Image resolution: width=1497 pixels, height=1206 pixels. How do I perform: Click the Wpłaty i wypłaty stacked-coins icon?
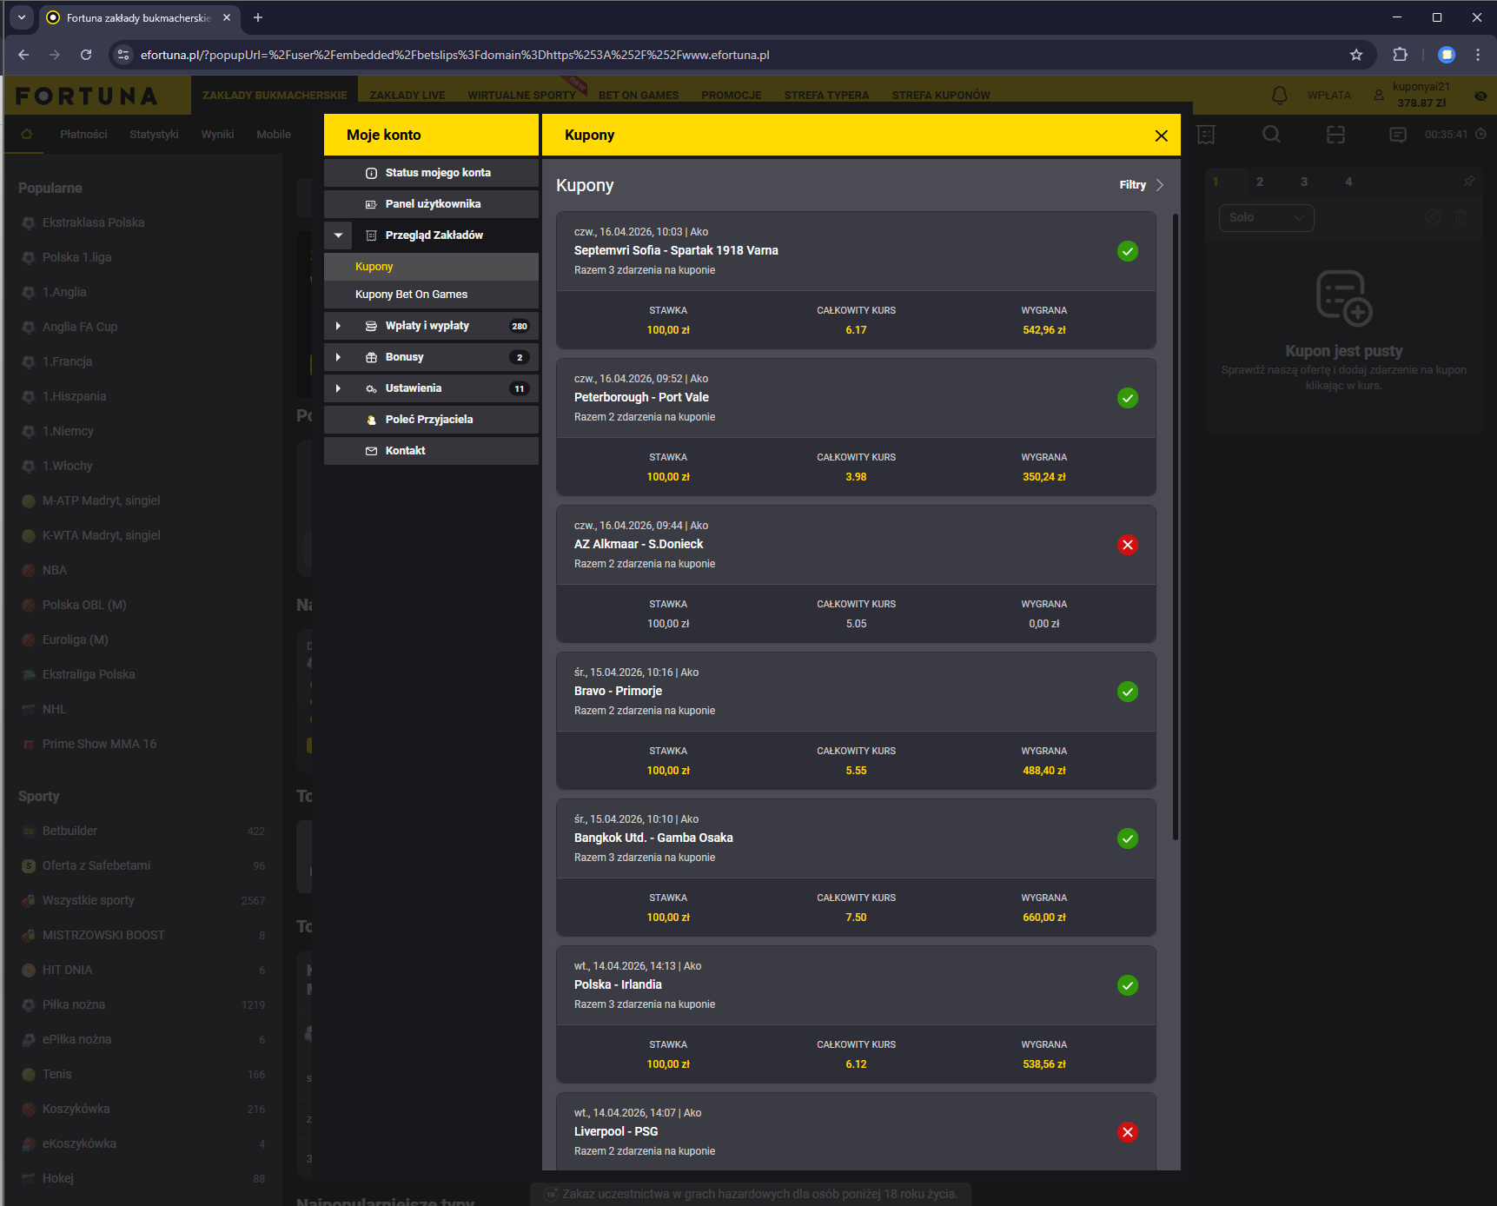tap(371, 326)
